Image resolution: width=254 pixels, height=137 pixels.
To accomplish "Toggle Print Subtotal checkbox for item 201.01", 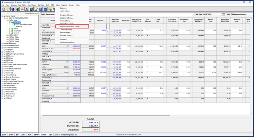I will pos(147,46).
